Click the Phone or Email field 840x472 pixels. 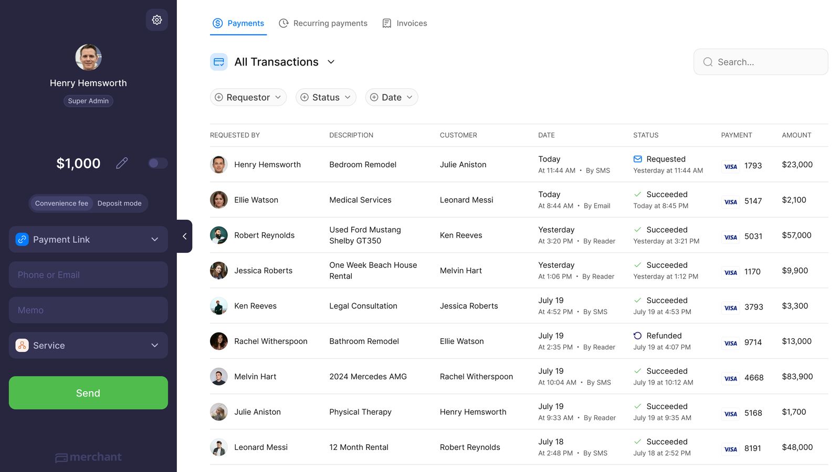tap(88, 275)
